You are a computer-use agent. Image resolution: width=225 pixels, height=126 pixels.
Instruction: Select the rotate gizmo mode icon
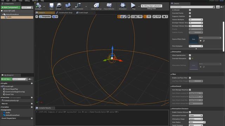122,16
